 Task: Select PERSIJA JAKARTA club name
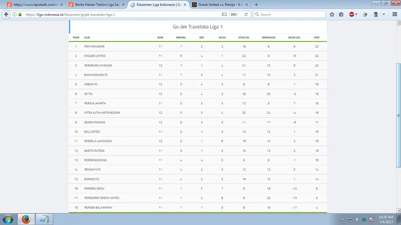tap(95, 103)
